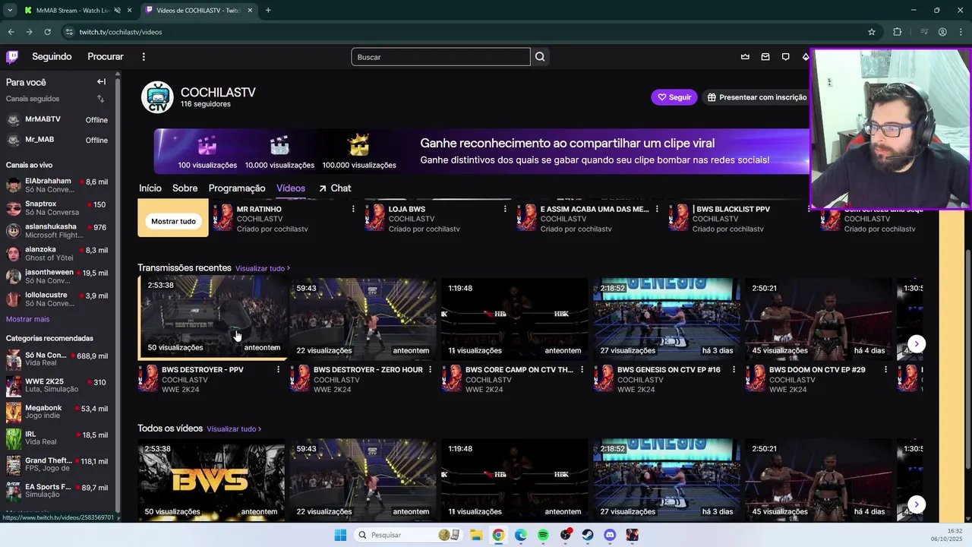The height and width of the screenshot is (547, 972).
Task: Open Procurar in top navigation
Action: point(106,57)
